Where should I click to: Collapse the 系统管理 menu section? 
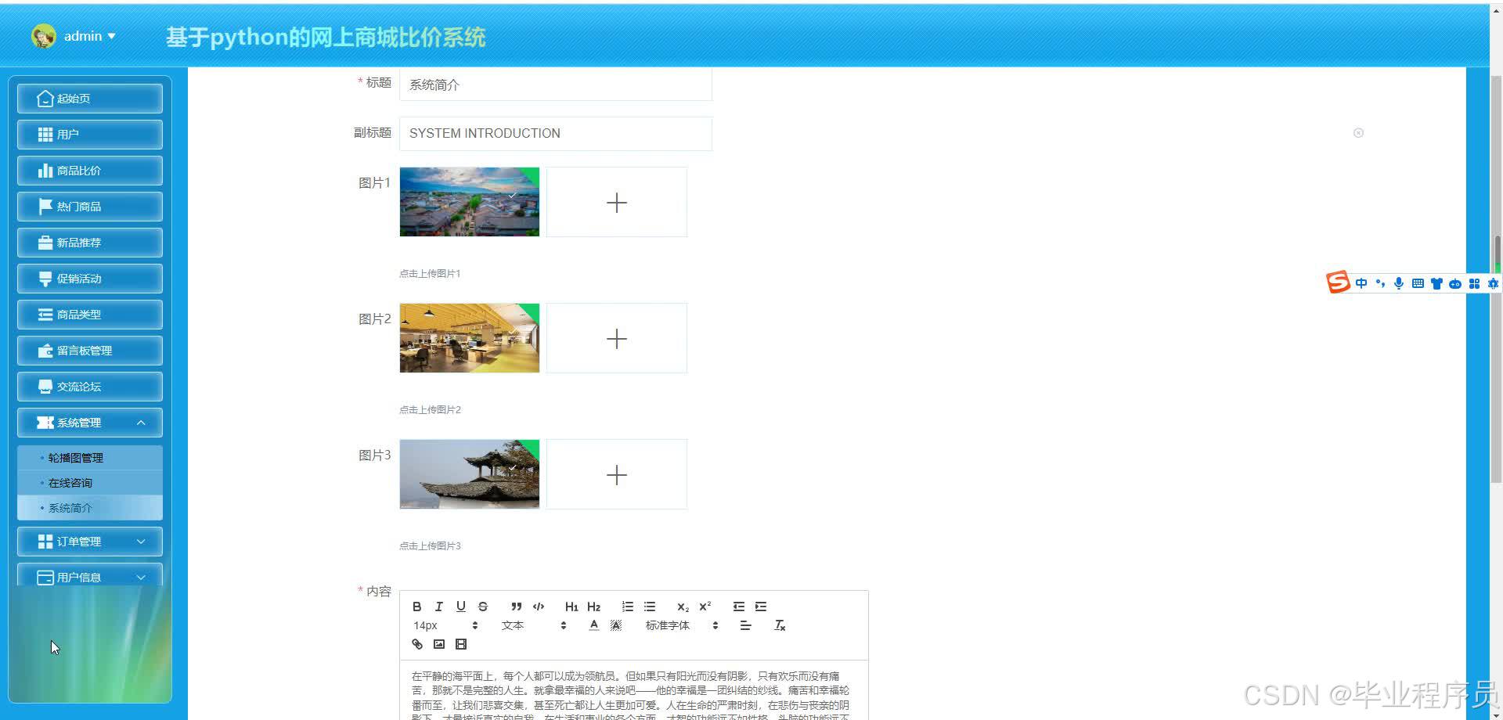tap(90, 423)
